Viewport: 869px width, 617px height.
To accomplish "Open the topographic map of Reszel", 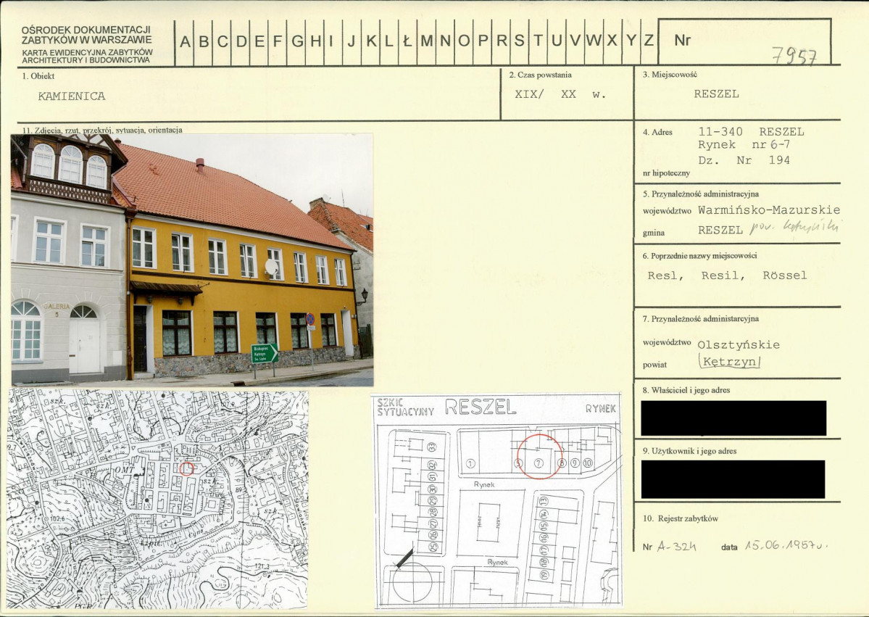I will click(158, 500).
